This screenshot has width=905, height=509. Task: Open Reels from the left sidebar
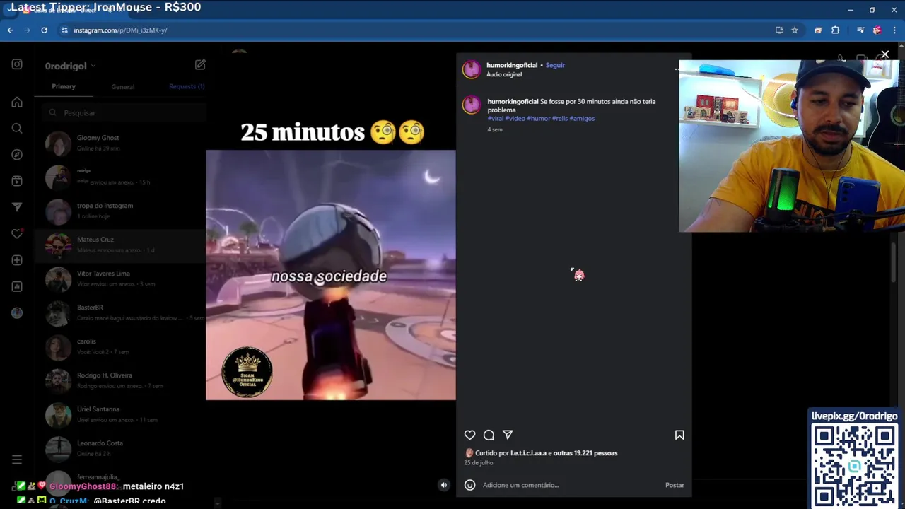pyautogui.click(x=17, y=181)
